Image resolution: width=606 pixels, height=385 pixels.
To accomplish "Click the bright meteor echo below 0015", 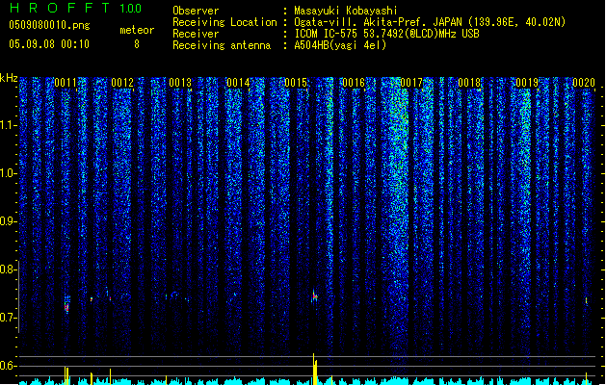I will [315, 296].
